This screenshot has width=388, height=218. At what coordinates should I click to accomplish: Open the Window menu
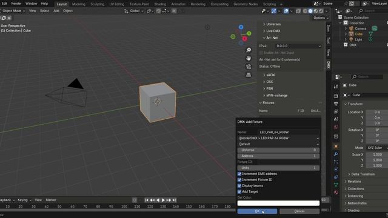click(31, 4)
